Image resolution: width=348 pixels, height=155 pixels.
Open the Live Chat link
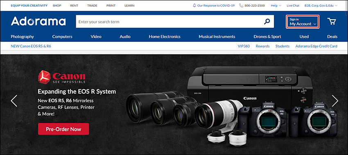coord(293,5)
